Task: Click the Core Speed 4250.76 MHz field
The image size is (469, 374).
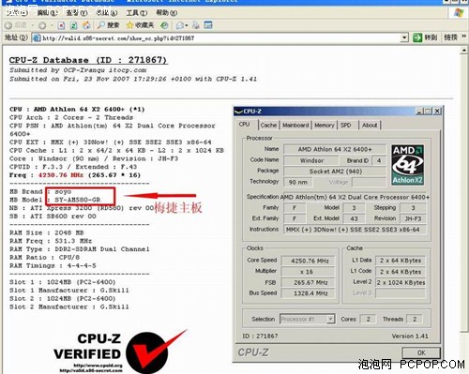Action: (309, 261)
